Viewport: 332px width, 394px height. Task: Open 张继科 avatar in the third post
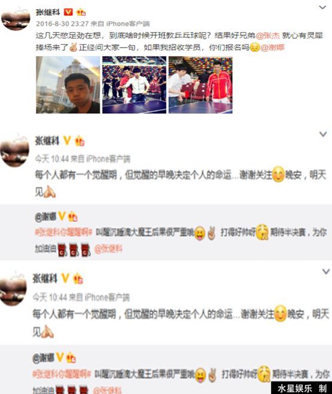[x=13, y=289]
